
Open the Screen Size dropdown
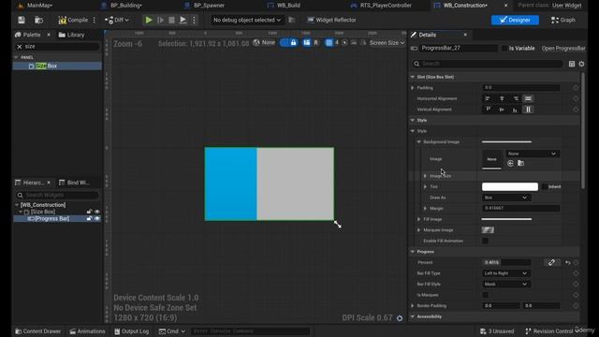tap(387, 43)
